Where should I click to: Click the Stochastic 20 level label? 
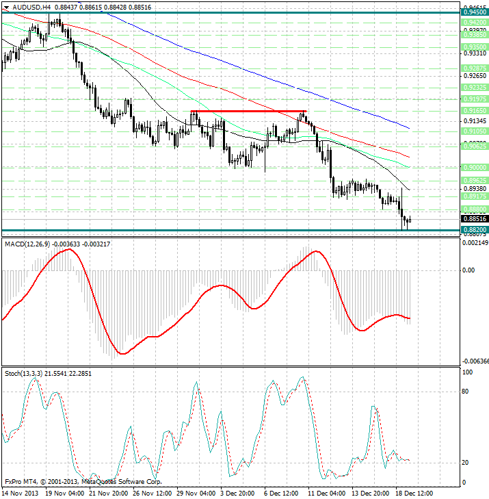click(x=464, y=463)
